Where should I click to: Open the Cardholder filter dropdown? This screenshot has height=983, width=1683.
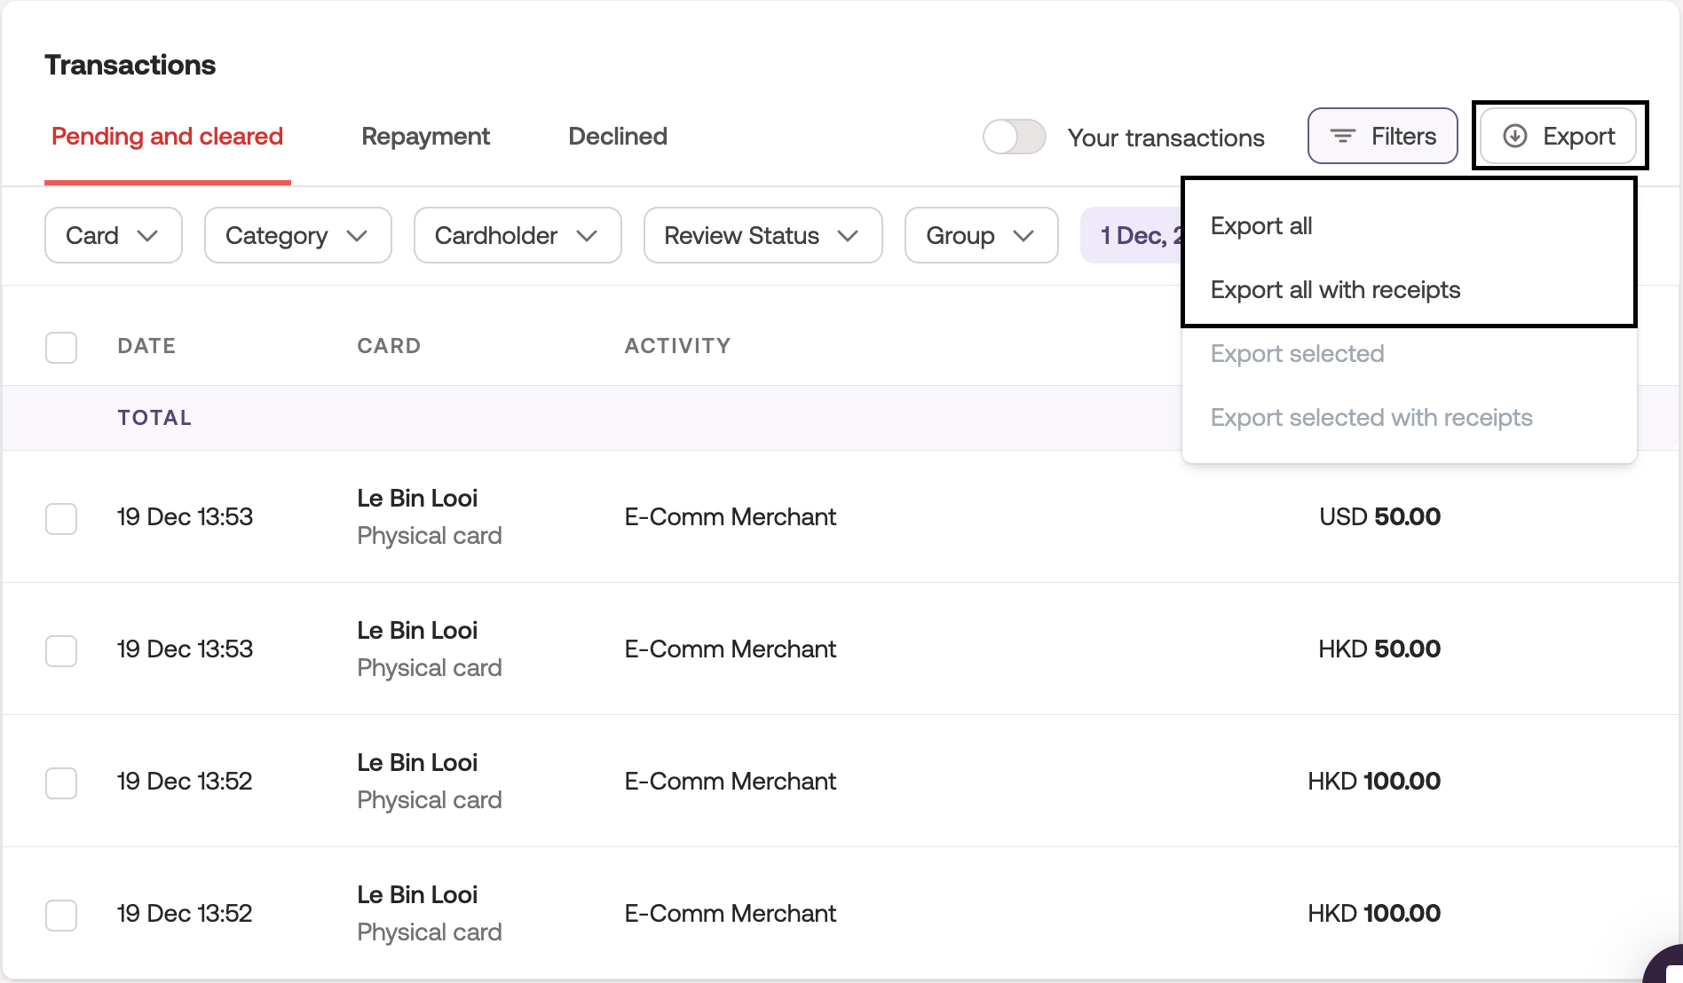click(x=517, y=235)
